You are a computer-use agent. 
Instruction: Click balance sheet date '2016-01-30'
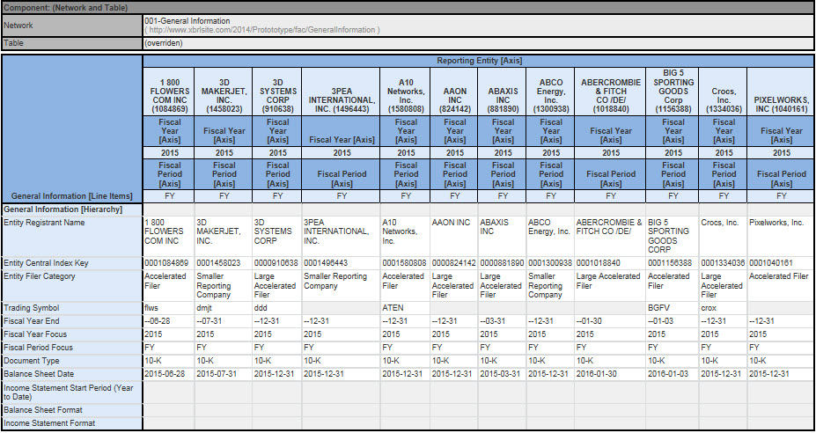[x=598, y=374]
